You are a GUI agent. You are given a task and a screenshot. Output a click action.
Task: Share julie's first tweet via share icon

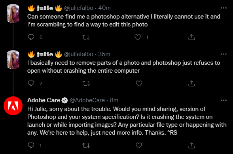[x=191, y=37]
